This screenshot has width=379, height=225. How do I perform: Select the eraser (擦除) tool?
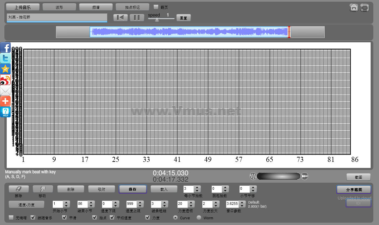(19, 189)
